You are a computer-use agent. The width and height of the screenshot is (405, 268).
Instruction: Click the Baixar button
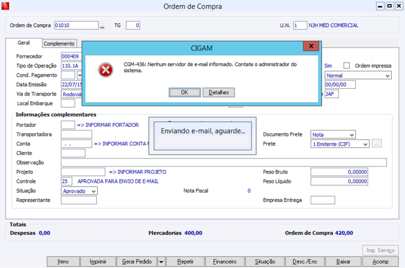(x=343, y=262)
